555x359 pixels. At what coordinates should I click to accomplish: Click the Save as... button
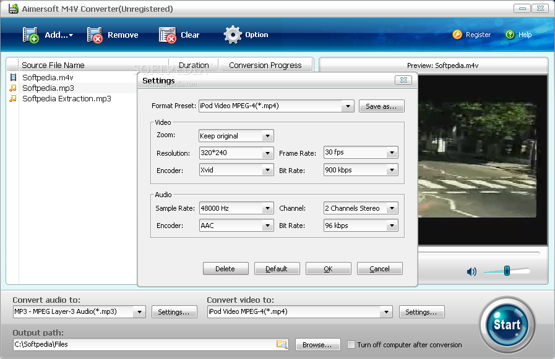pyautogui.click(x=381, y=106)
